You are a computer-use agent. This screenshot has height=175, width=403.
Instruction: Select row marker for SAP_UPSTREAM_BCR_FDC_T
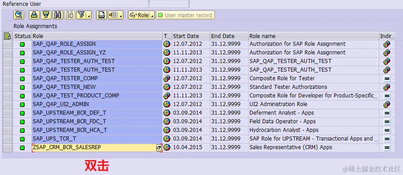(x=7, y=122)
